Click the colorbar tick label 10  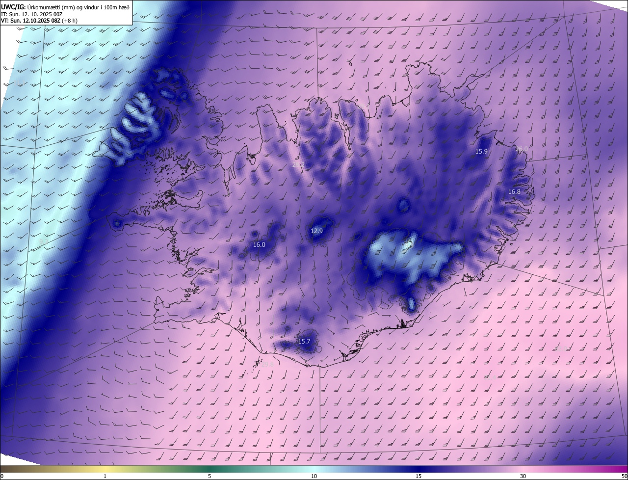click(314, 476)
